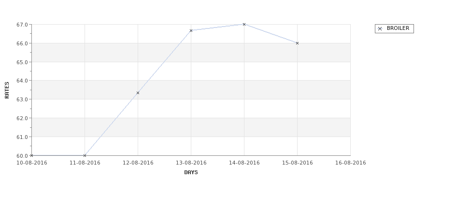
Task: Select the 12-08-2016 data point marker
Action: [x=138, y=93]
